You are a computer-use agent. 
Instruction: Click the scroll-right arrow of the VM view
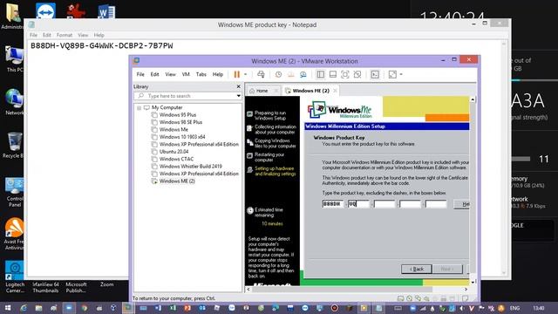pos(466,290)
